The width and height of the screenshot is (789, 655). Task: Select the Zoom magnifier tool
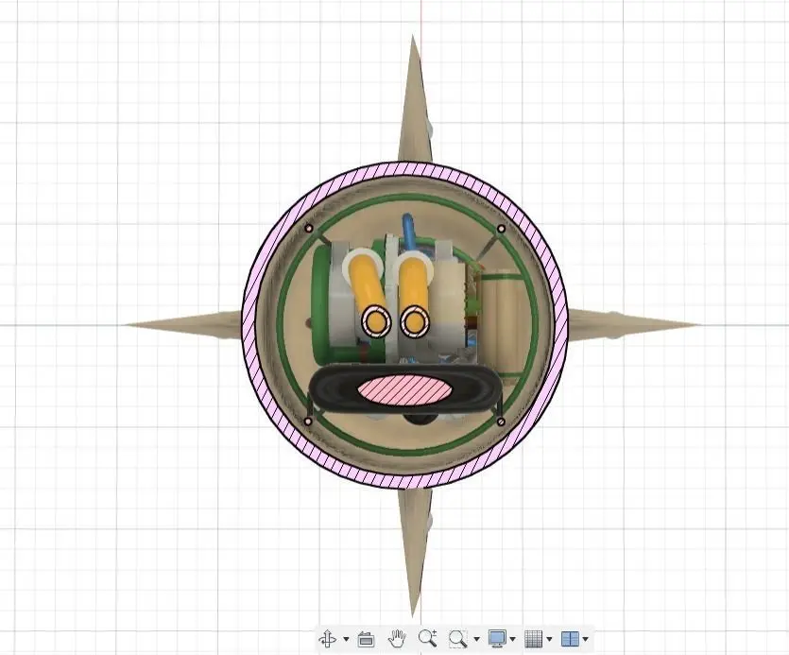[x=427, y=638]
